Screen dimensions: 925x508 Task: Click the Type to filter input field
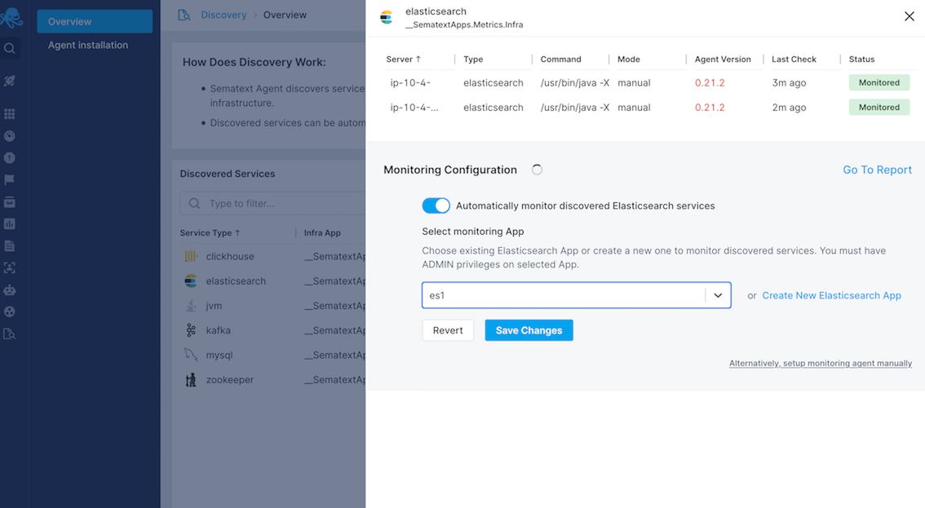click(x=272, y=204)
